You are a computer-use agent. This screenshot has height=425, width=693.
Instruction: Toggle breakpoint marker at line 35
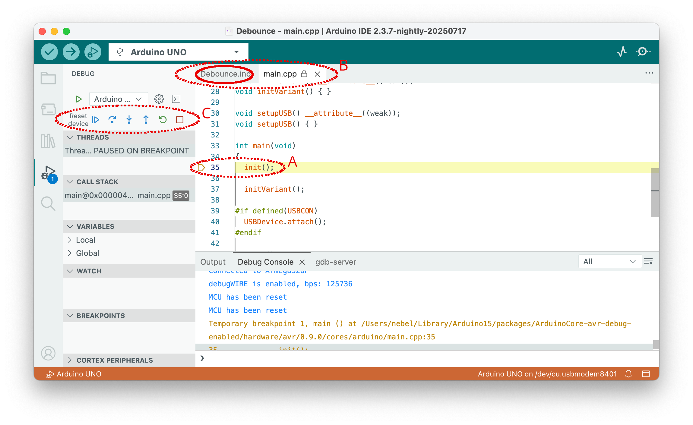201,167
